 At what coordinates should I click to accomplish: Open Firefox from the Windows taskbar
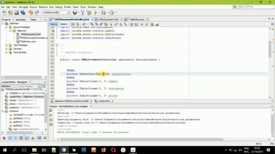104,150
